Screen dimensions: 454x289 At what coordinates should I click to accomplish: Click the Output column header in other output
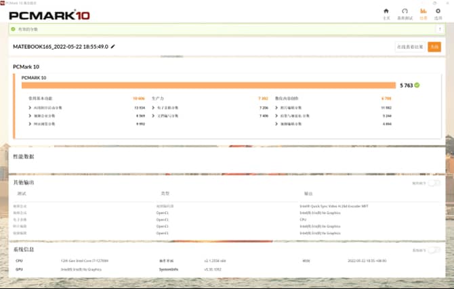click(308, 194)
